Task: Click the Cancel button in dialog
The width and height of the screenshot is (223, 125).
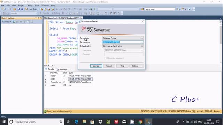Action: point(109,66)
